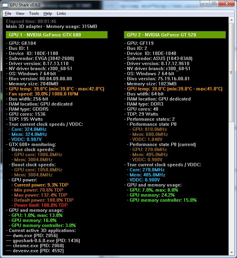Click GPU cores: 1536 line

click(26, 114)
